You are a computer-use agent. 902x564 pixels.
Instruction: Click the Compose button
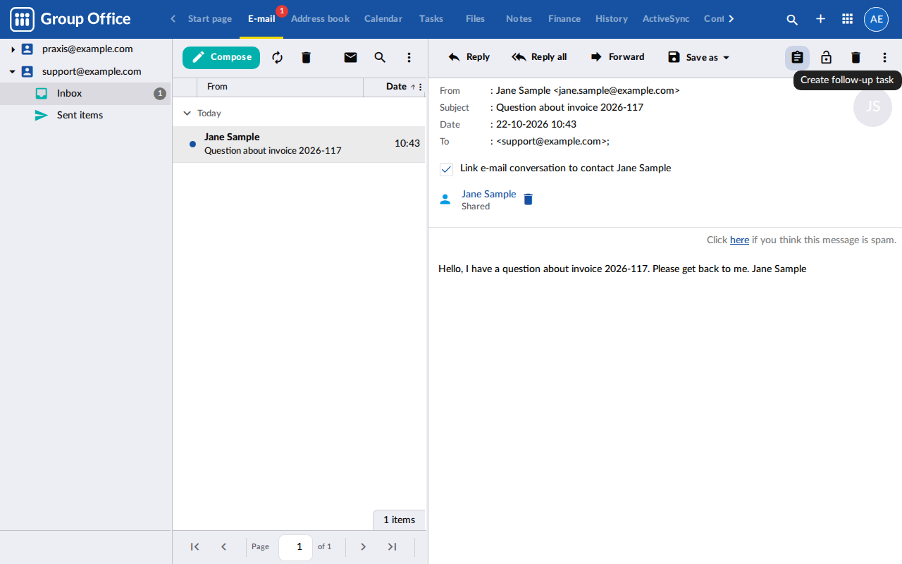click(221, 58)
